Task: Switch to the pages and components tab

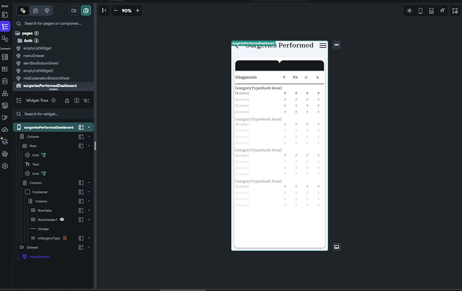Action: (x=23, y=11)
